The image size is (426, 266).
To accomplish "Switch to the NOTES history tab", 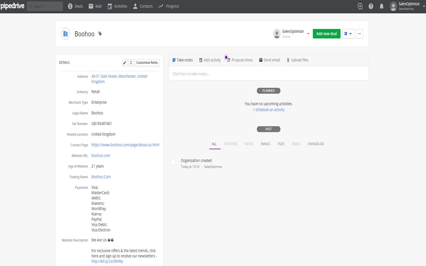I will pos(249,144).
